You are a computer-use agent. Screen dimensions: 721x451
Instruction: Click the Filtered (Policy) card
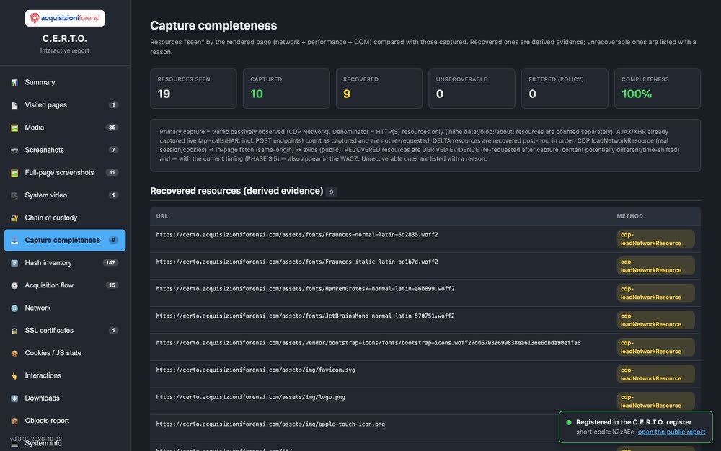click(565, 89)
